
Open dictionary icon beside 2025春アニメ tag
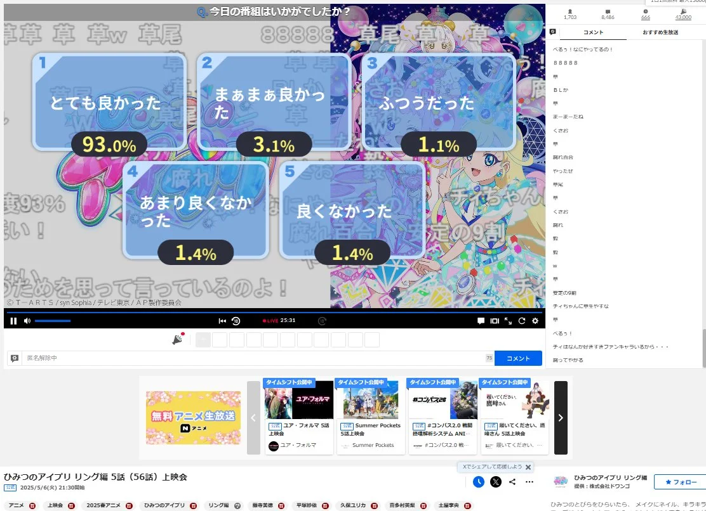130,505
